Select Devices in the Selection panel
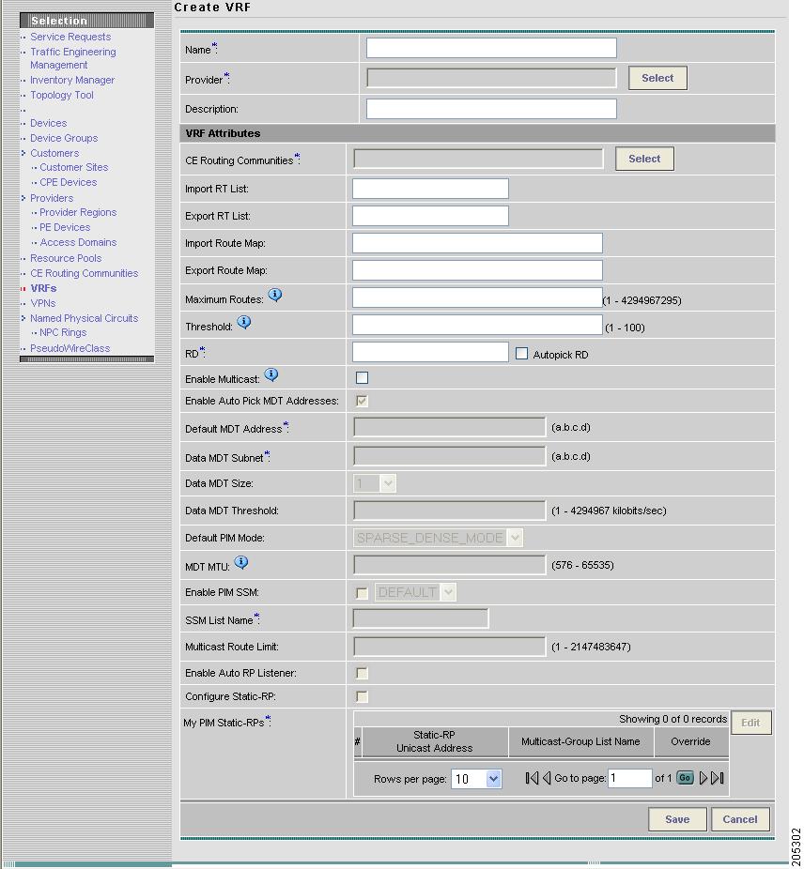 pos(48,123)
